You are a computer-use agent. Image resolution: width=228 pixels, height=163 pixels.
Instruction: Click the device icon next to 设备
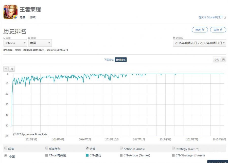[4, 38]
